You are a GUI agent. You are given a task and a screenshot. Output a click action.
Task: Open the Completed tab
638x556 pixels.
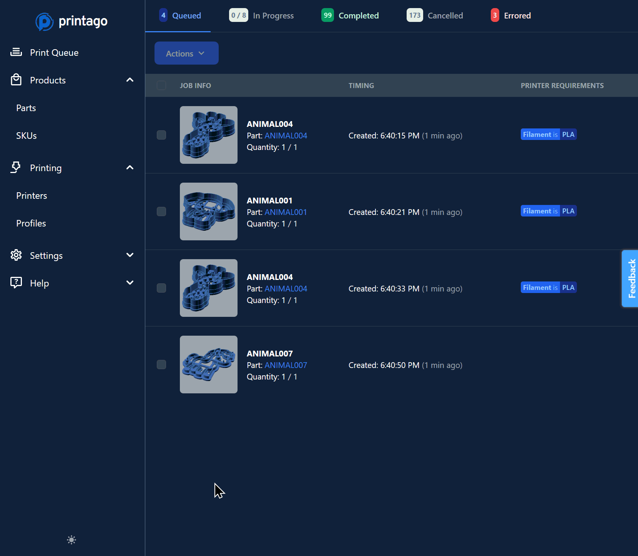click(x=350, y=16)
